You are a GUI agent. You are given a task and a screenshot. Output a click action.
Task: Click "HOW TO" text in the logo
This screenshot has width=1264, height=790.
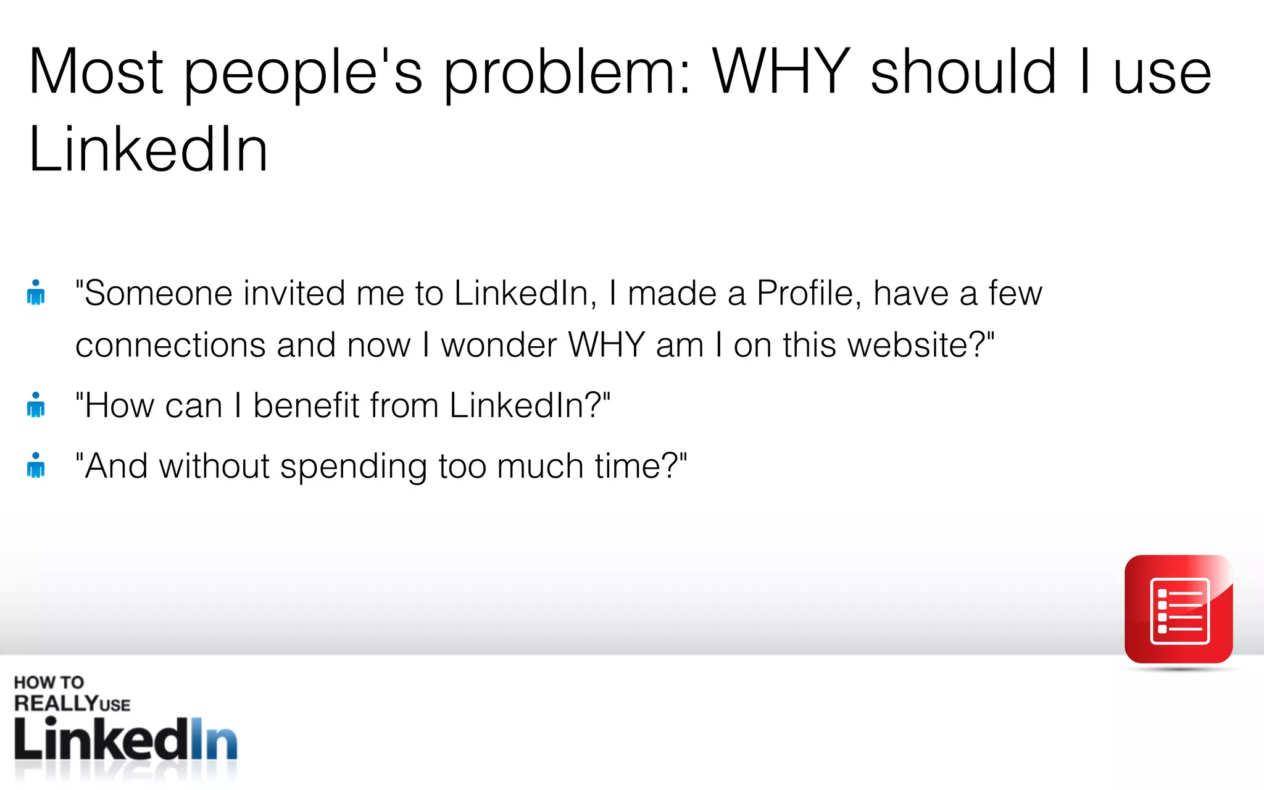[x=48, y=683]
